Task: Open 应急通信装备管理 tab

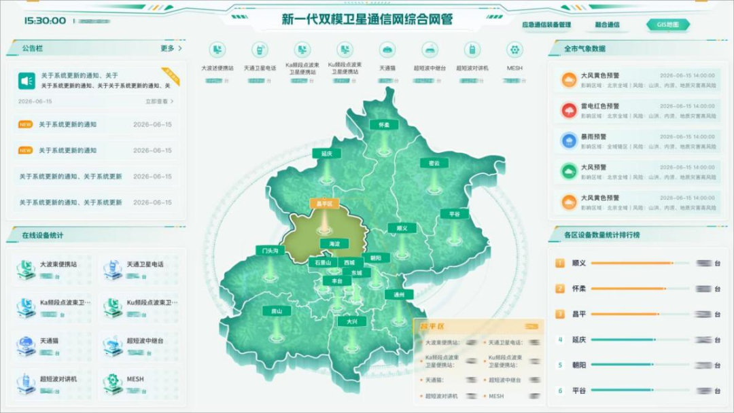Action: [546, 24]
